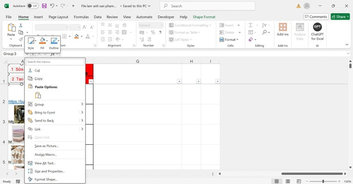
Task: Click the Paste clipboard icon in ribbon
Action: 11,28
